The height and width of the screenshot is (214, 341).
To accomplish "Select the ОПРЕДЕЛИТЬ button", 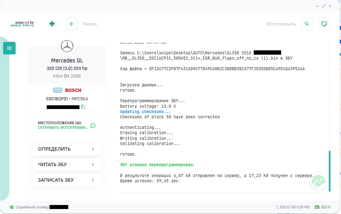I will click(x=67, y=149).
